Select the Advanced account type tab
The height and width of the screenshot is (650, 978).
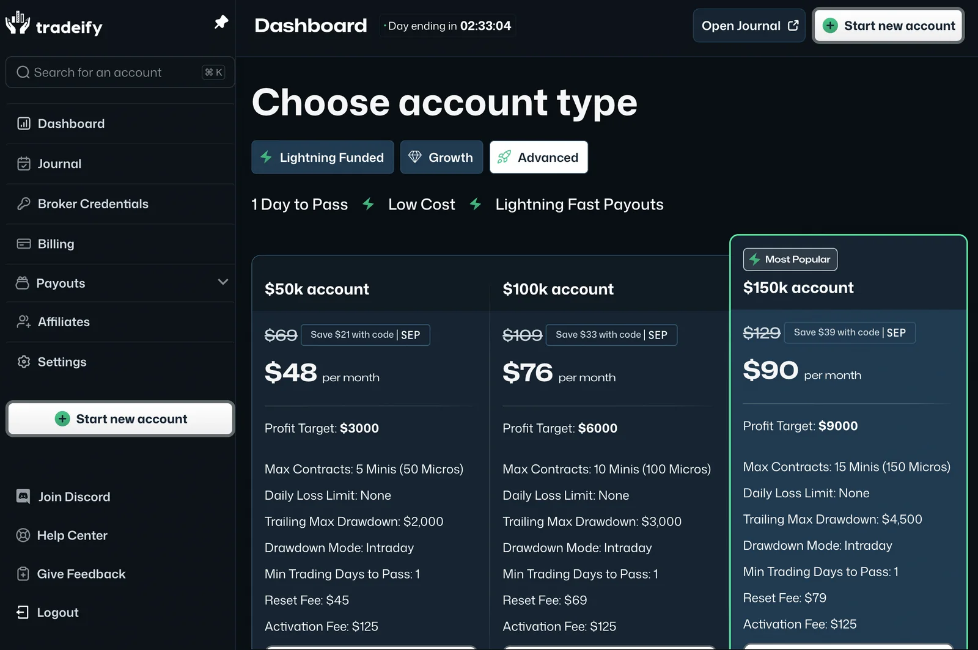pos(539,157)
